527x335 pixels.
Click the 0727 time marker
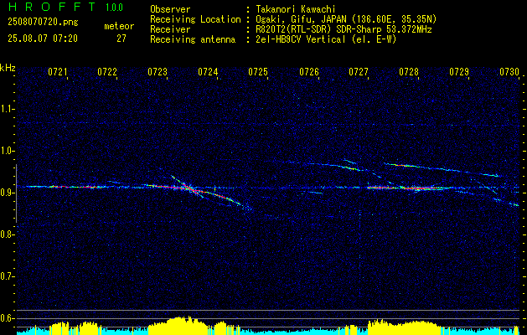tap(359, 72)
